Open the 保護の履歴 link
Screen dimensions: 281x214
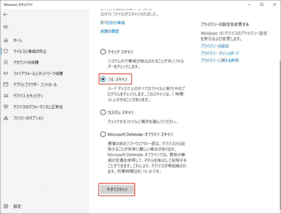click(x=110, y=31)
